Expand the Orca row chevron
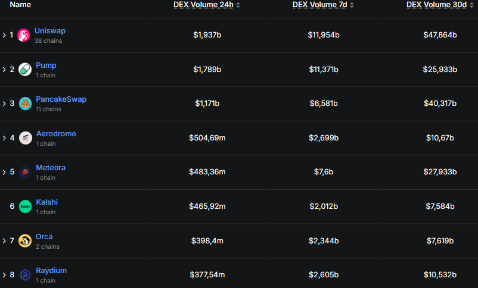This screenshot has height=288, width=478. [4, 240]
